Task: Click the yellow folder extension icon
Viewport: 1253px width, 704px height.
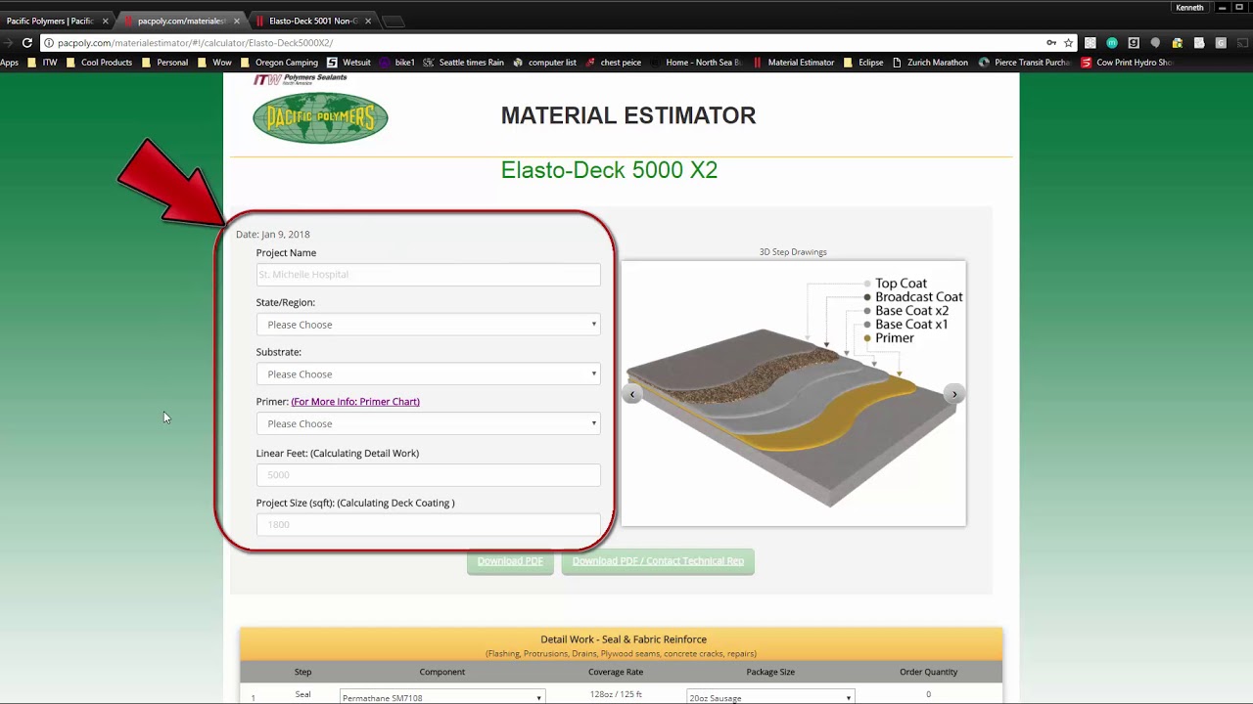Action: (x=1177, y=43)
